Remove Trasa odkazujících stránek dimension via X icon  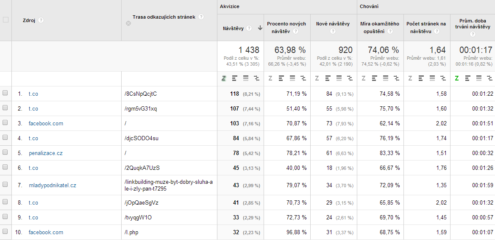tap(128, 24)
